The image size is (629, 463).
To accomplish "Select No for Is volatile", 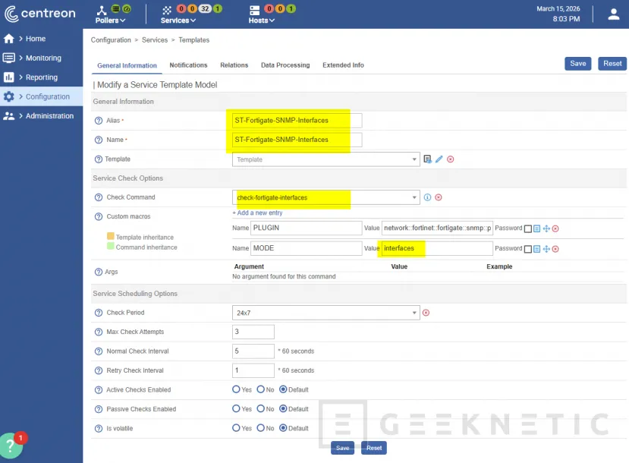I will click(x=260, y=429).
